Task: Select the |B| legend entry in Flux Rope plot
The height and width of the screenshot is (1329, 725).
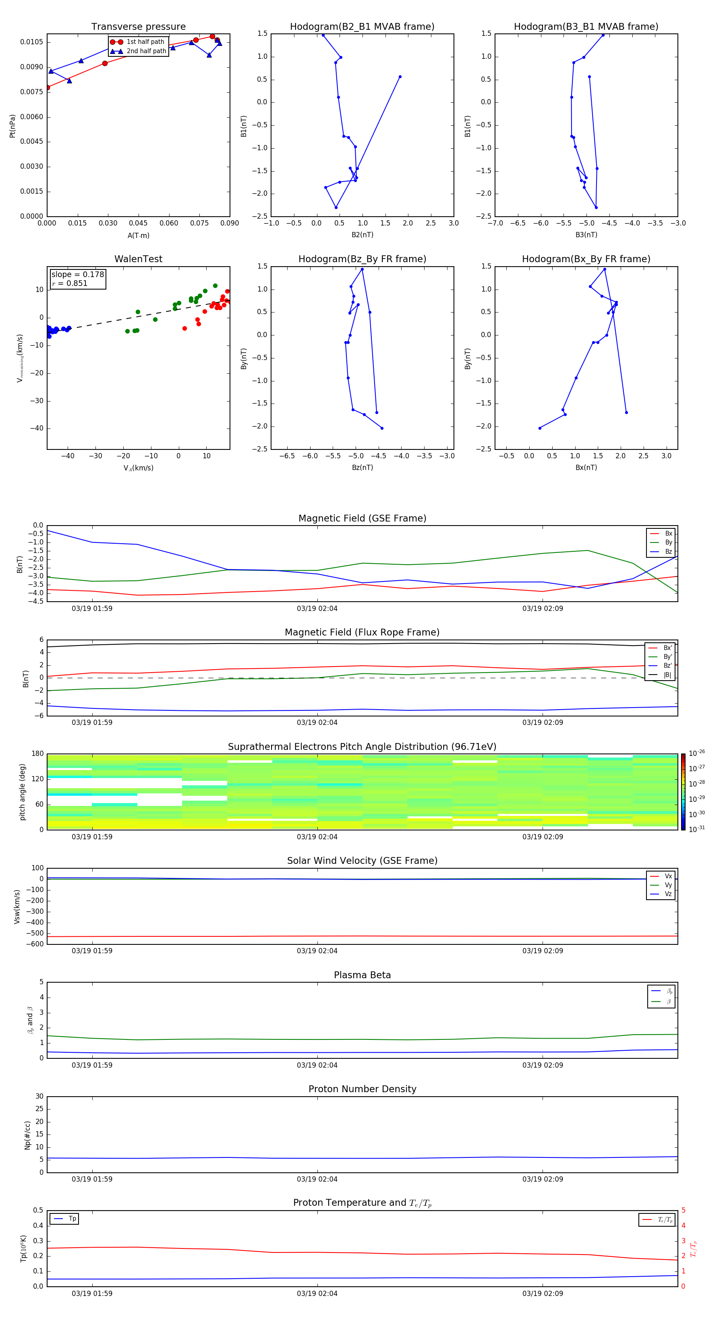Action: point(661,675)
